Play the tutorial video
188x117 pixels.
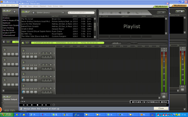[x=32, y=105]
